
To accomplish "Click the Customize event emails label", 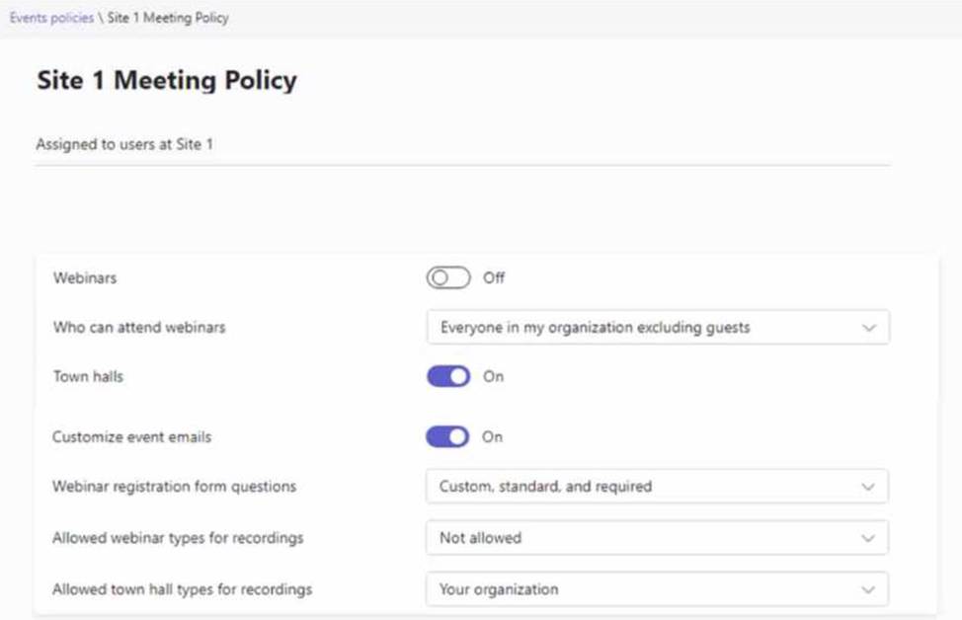I will (x=131, y=436).
